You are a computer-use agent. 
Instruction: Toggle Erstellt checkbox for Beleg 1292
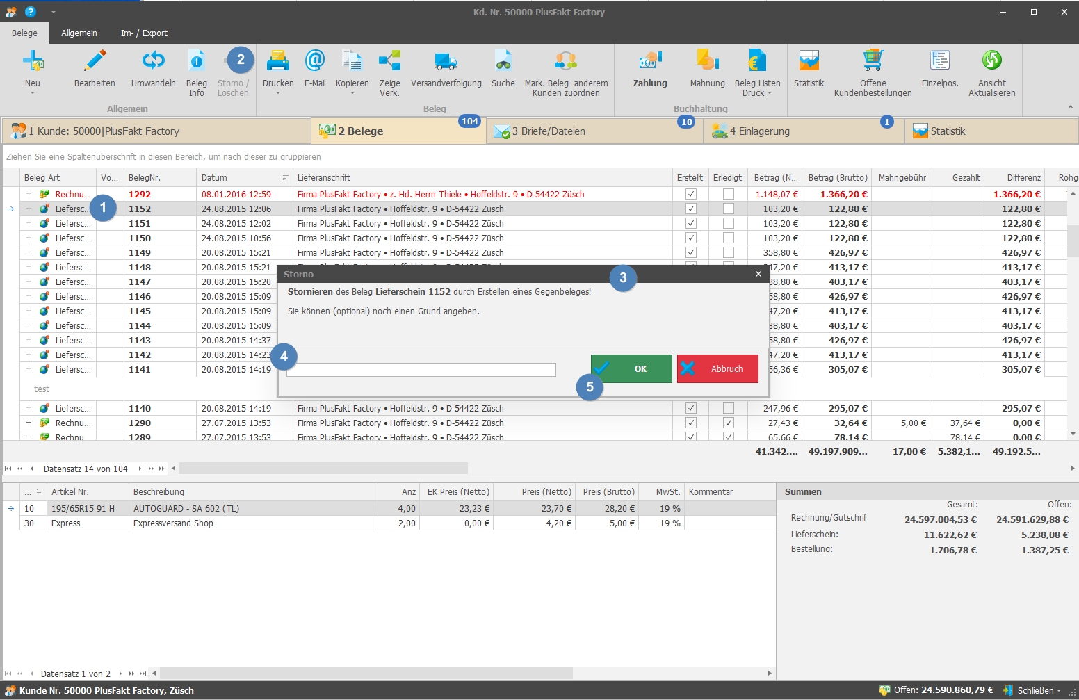pos(690,194)
